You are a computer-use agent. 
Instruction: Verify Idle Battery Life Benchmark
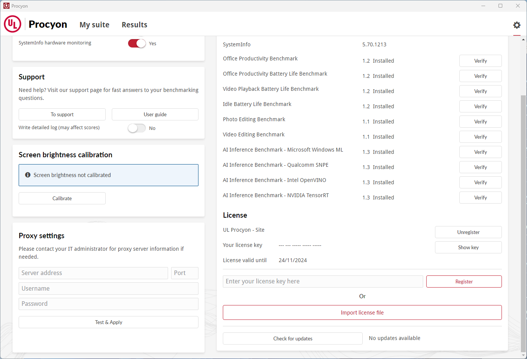481,106
